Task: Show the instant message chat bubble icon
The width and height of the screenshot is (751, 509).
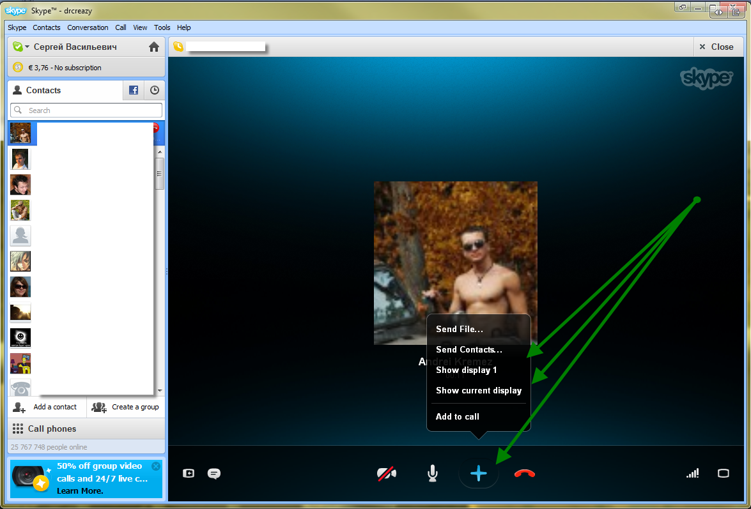Action: (213, 474)
